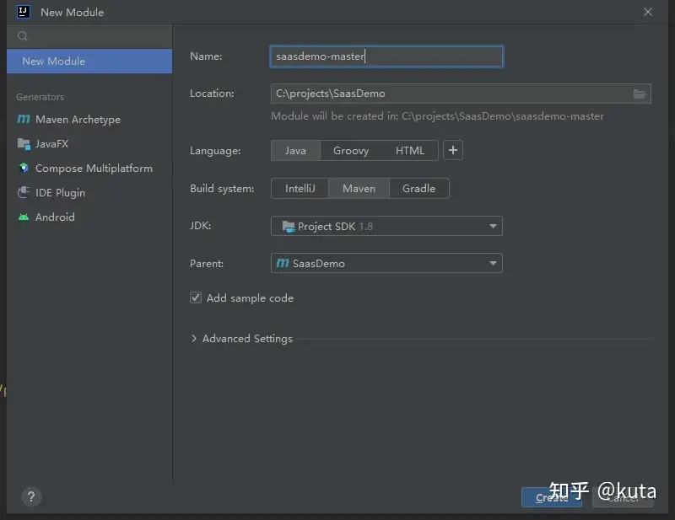Click the Maven Archetype generator icon
The width and height of the screenshot is (675, 520).
point(24,120)
